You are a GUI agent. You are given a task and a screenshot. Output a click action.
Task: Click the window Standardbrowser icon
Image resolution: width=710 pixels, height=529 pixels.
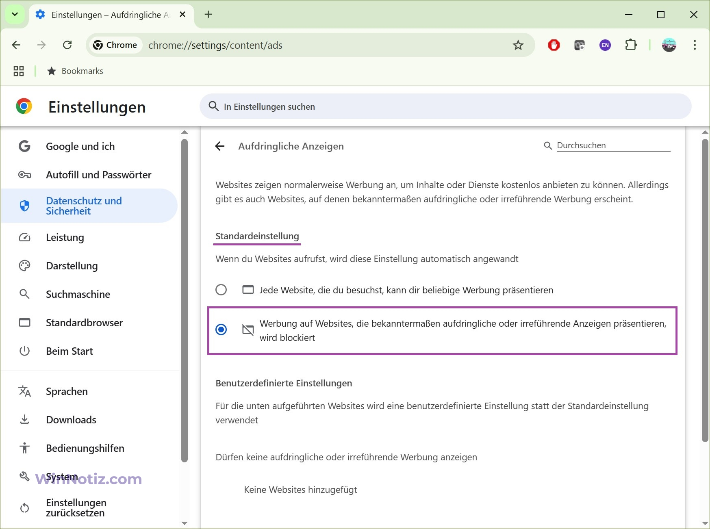pyautogui.click(x=24, y=323)
